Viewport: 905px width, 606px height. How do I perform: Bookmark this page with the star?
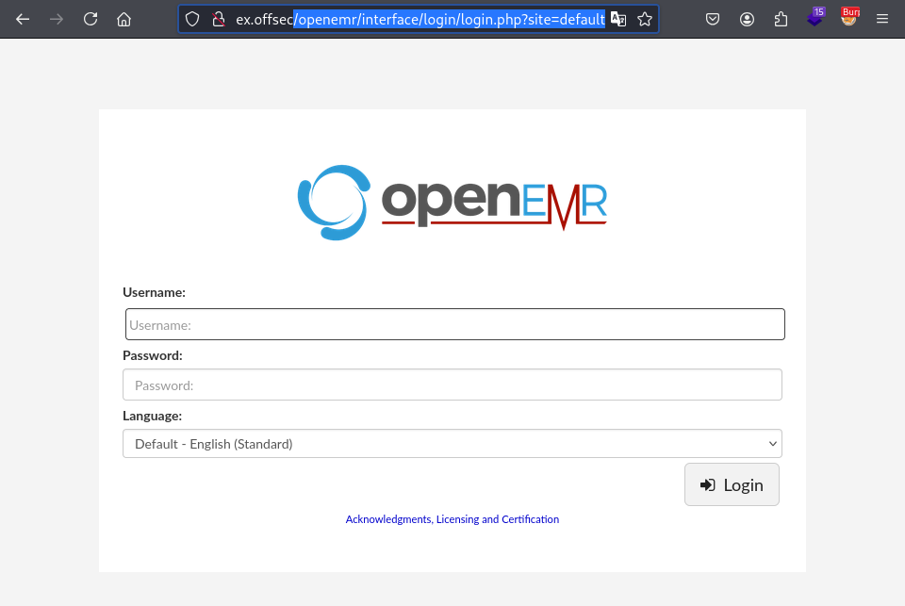(645, 19)
